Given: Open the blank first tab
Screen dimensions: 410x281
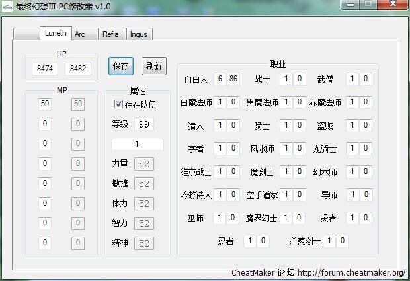Looking at the screenshot, I should tap(26, 34).
